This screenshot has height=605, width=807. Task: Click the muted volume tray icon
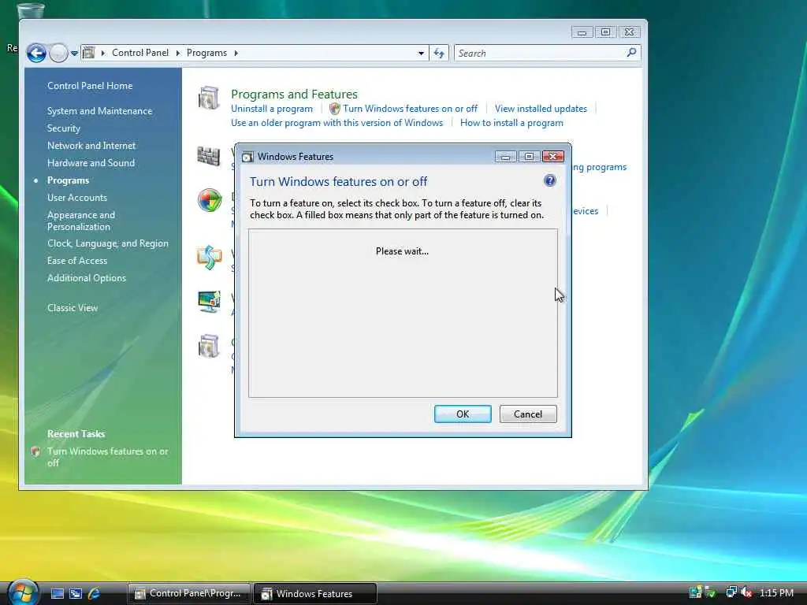(746, 592)
